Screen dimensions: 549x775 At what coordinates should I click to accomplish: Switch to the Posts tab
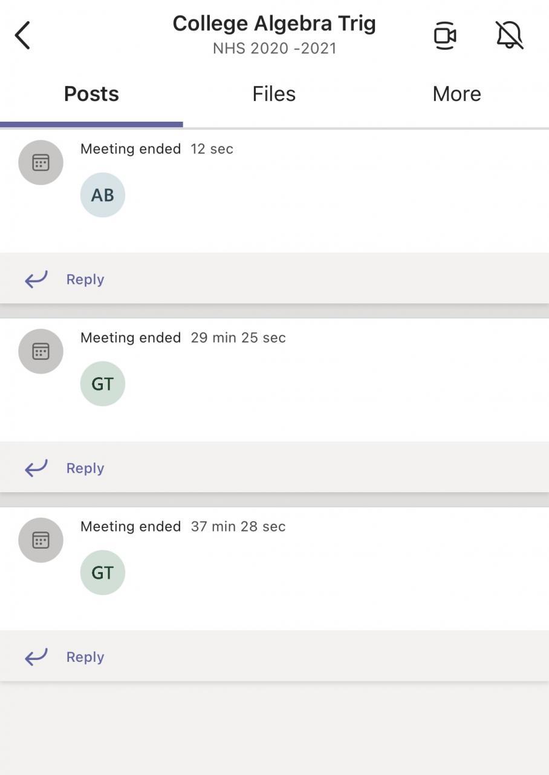[x=91, y=94]
